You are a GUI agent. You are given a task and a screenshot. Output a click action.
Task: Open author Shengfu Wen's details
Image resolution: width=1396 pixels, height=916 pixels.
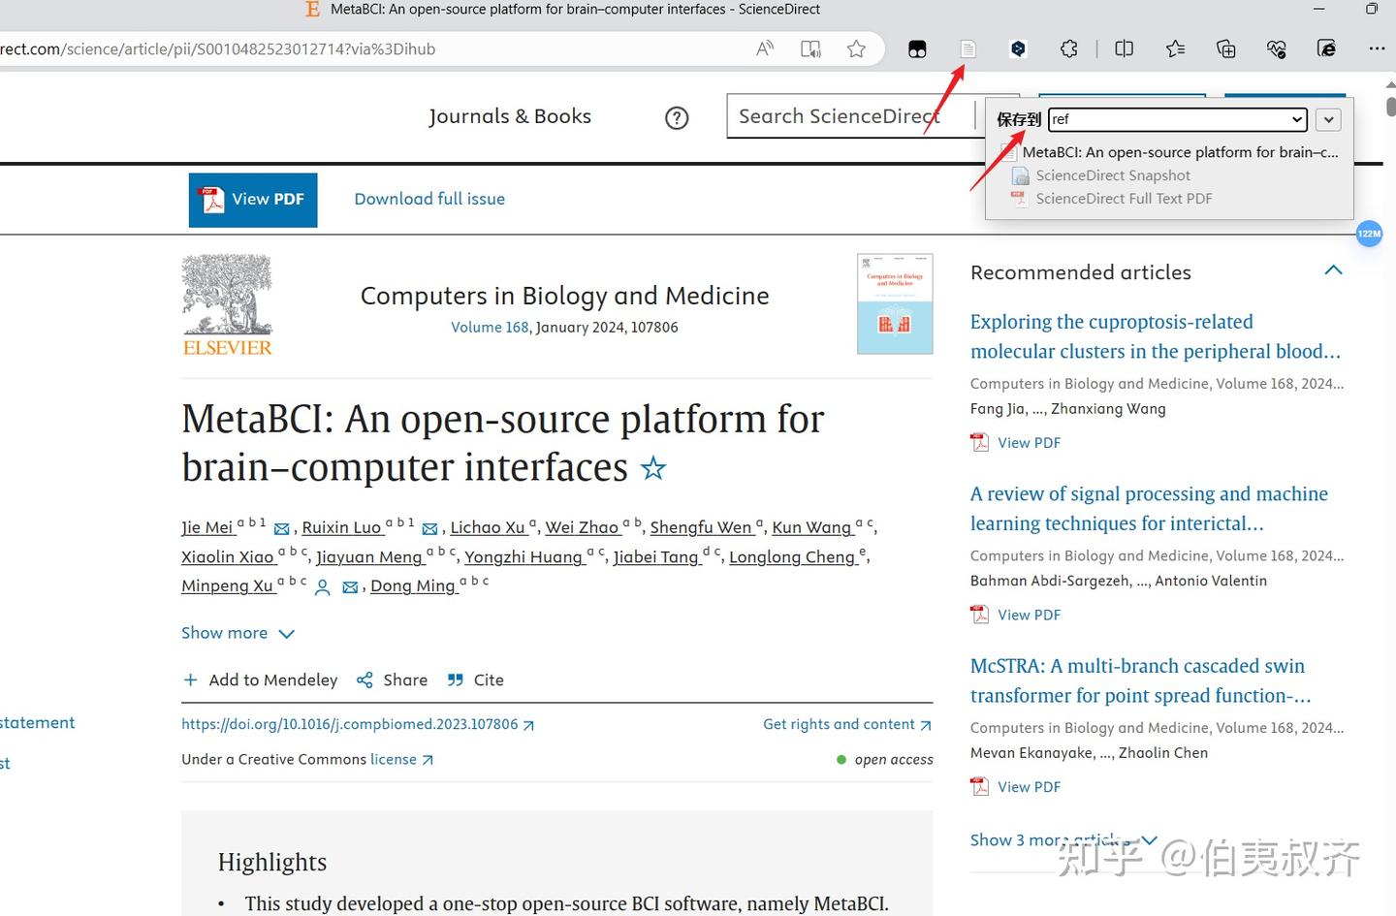[x=701, y=527]
